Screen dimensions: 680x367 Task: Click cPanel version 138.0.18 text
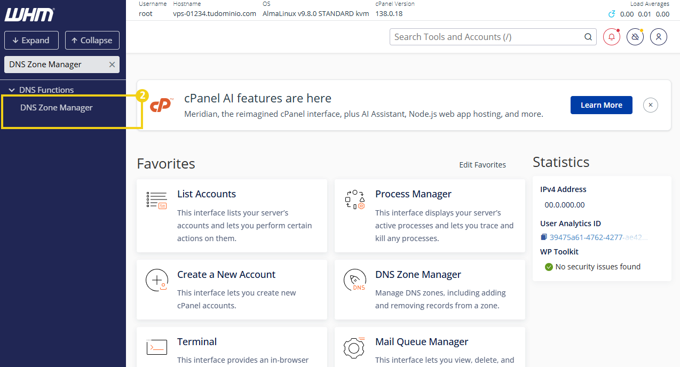click(389, 14)
